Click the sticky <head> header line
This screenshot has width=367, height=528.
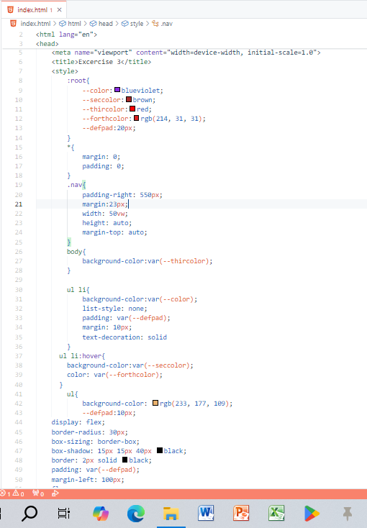click(x=47, y=44)
